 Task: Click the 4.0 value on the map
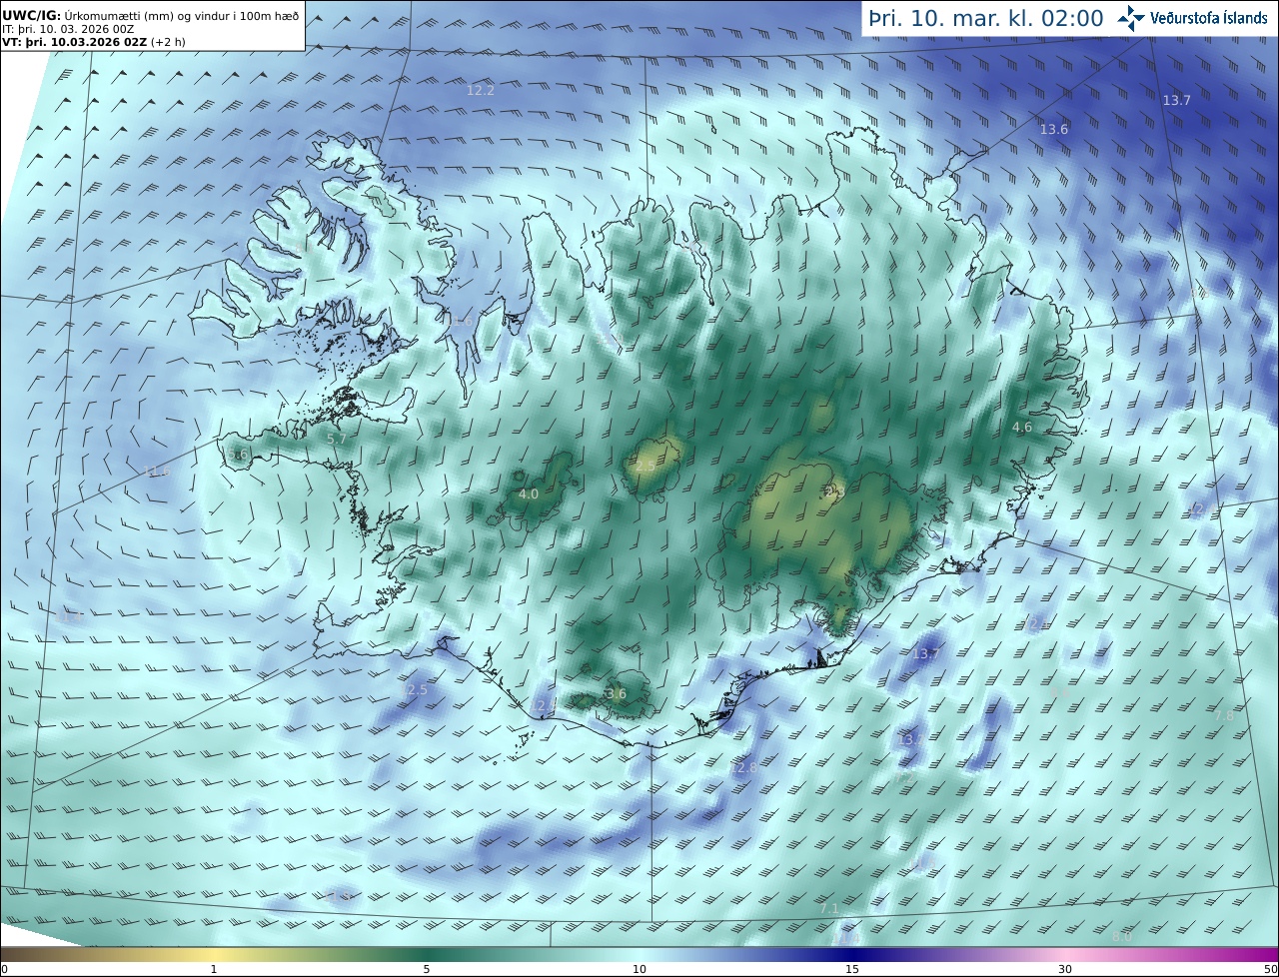click(x=529, y=493)
